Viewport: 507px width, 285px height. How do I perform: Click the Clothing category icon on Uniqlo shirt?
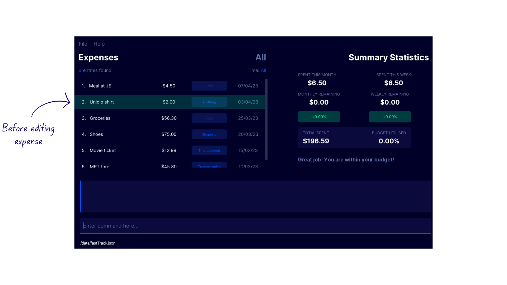pos(209,102)
